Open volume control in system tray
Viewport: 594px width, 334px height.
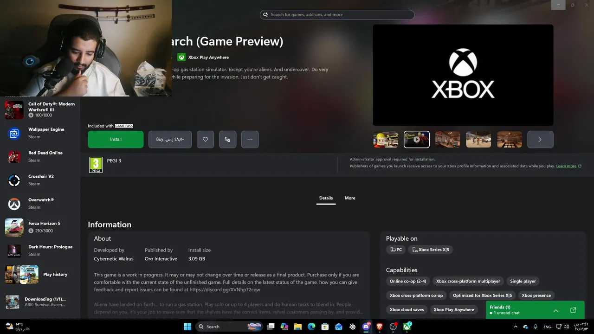point(566,327)
